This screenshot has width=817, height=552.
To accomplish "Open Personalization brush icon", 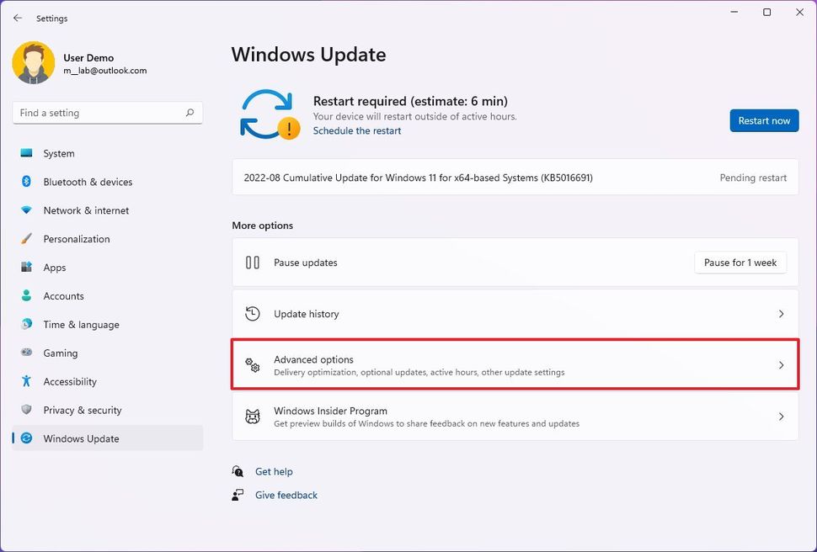I will 27,239.
